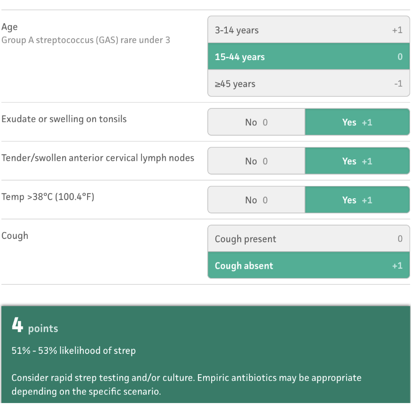Pick the ≥45 years age option
Viewport: 411px width, 404px height.
pyautogui.click(x=308, y=84)
